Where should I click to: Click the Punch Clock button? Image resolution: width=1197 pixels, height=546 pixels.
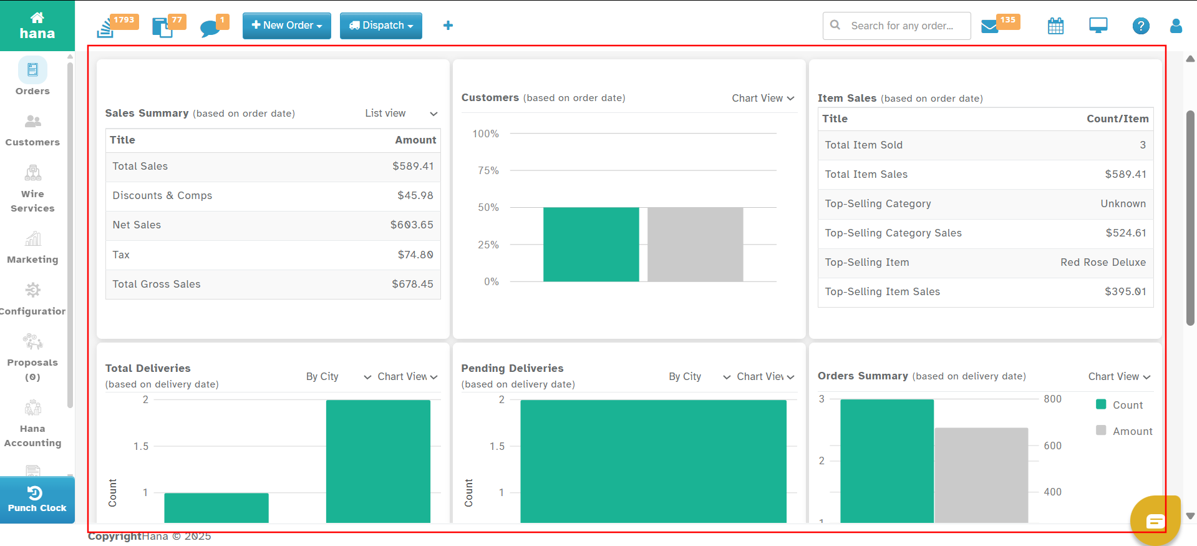point(37,500)
